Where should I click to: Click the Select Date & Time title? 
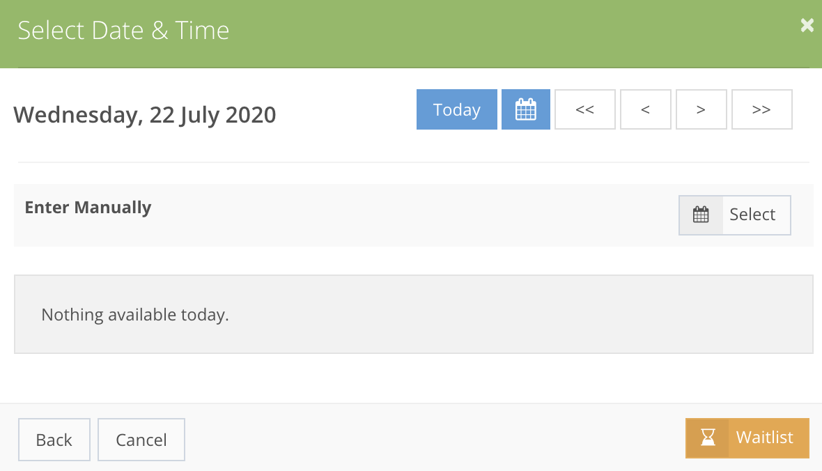pyautogui.click(x=123, y=30)
